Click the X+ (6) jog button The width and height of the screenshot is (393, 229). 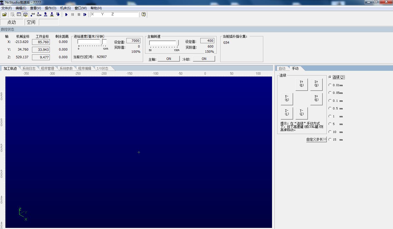[x=316, y=99]
